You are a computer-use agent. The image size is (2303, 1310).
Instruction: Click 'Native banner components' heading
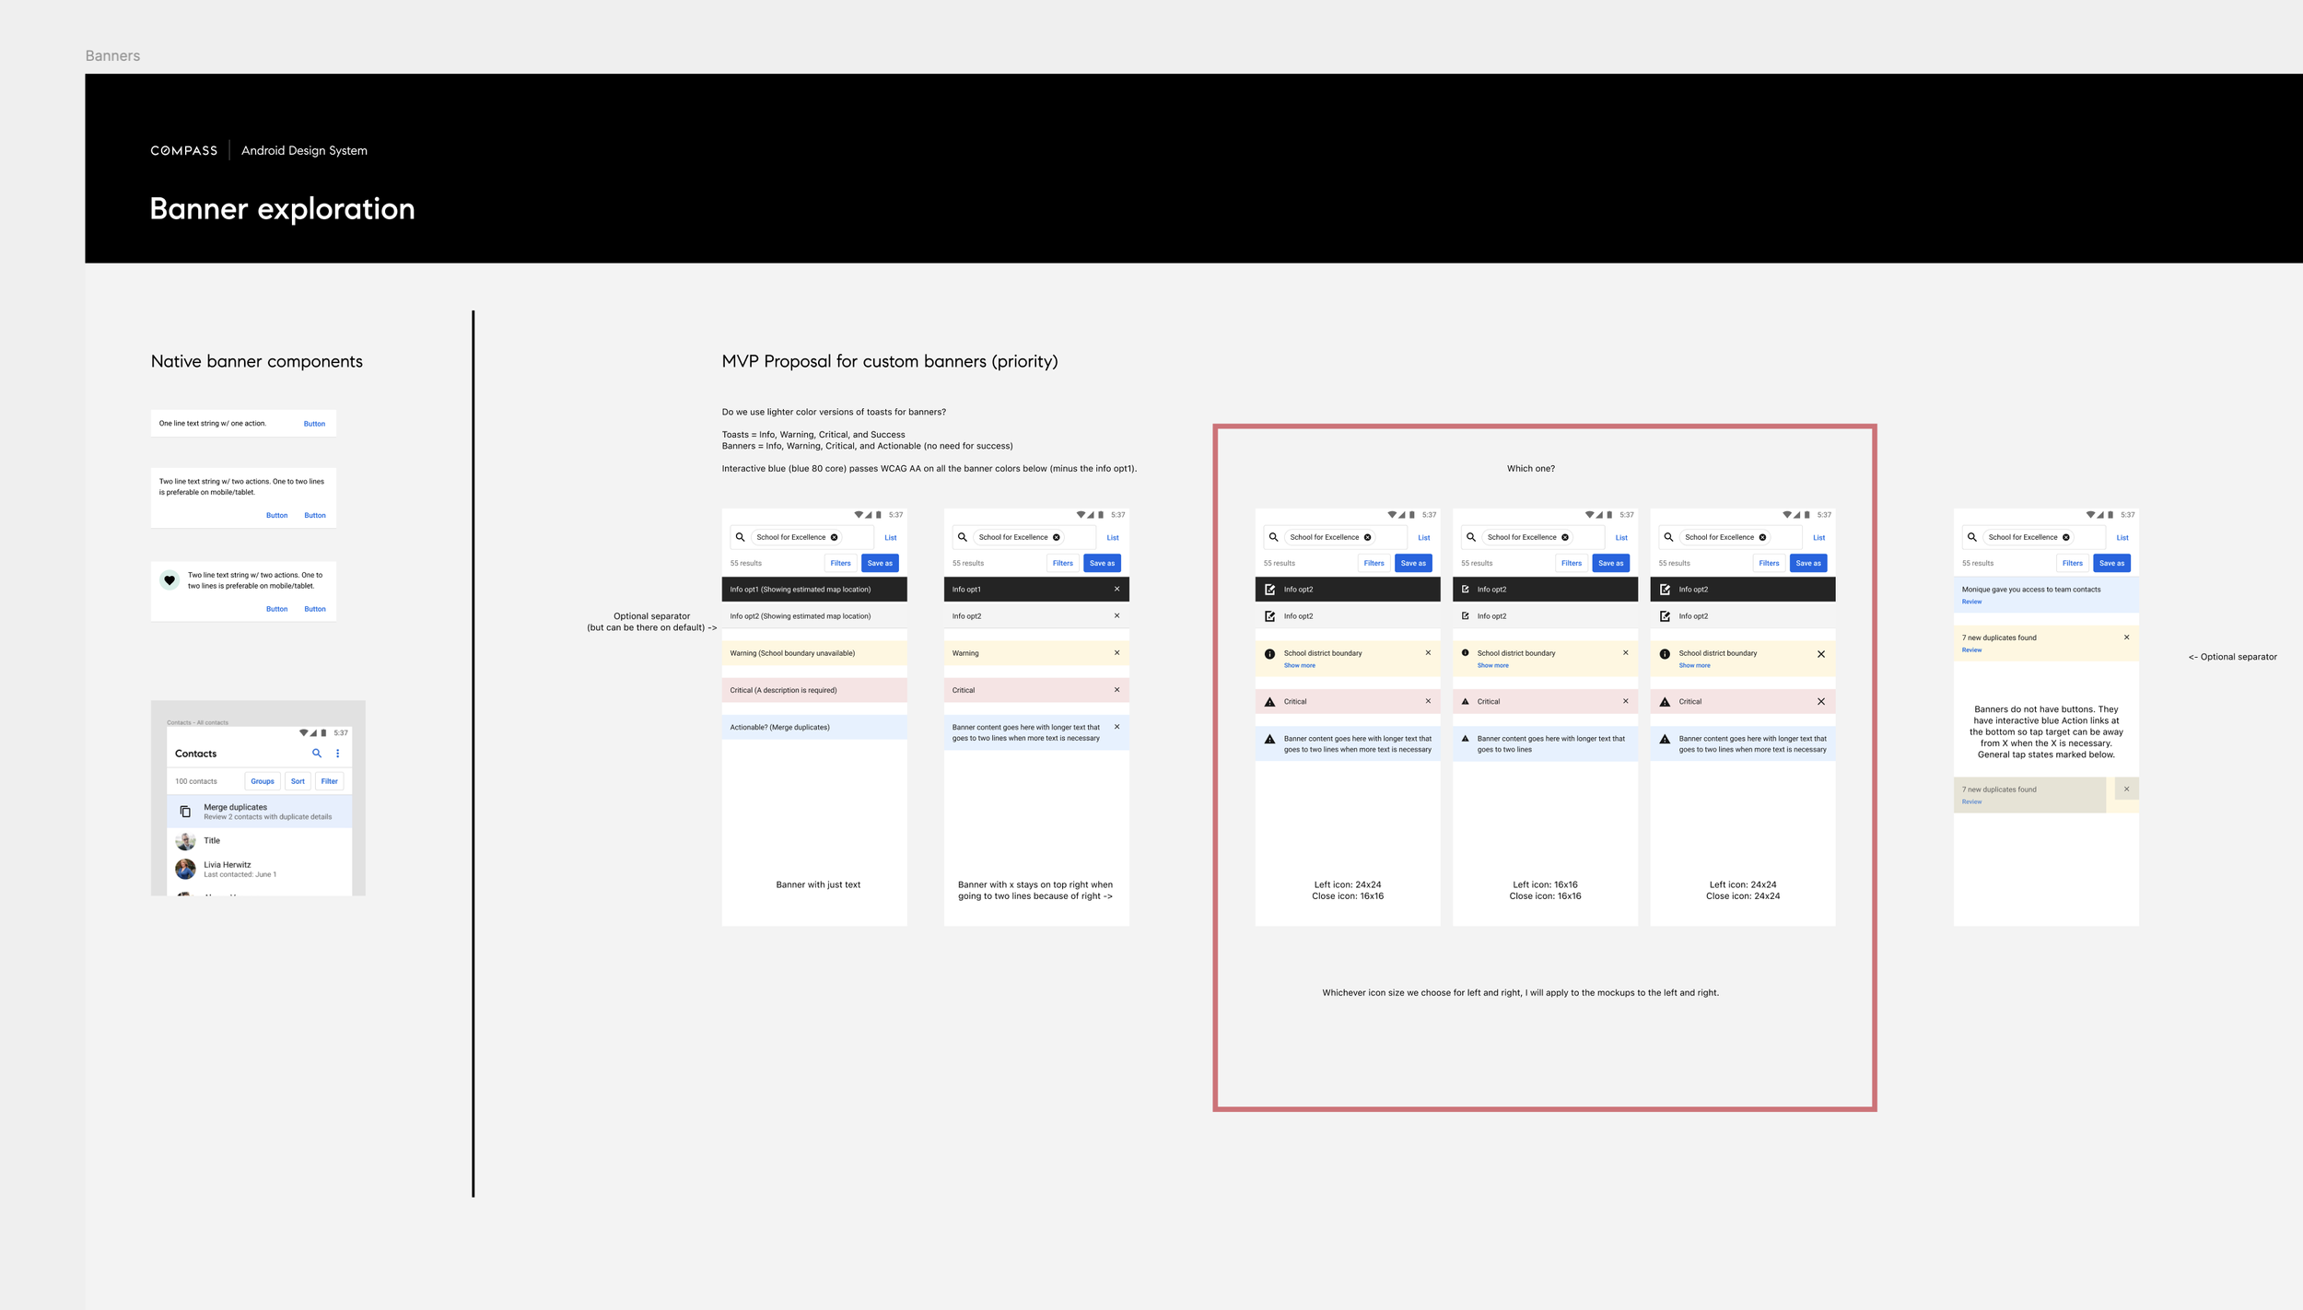click(257, 361)
